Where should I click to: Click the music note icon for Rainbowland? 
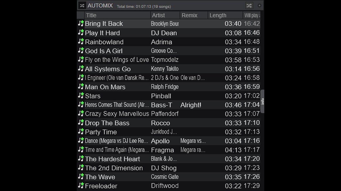click(81, 41)
